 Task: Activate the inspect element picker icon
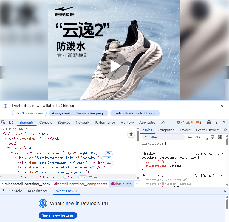coord(3,122)
